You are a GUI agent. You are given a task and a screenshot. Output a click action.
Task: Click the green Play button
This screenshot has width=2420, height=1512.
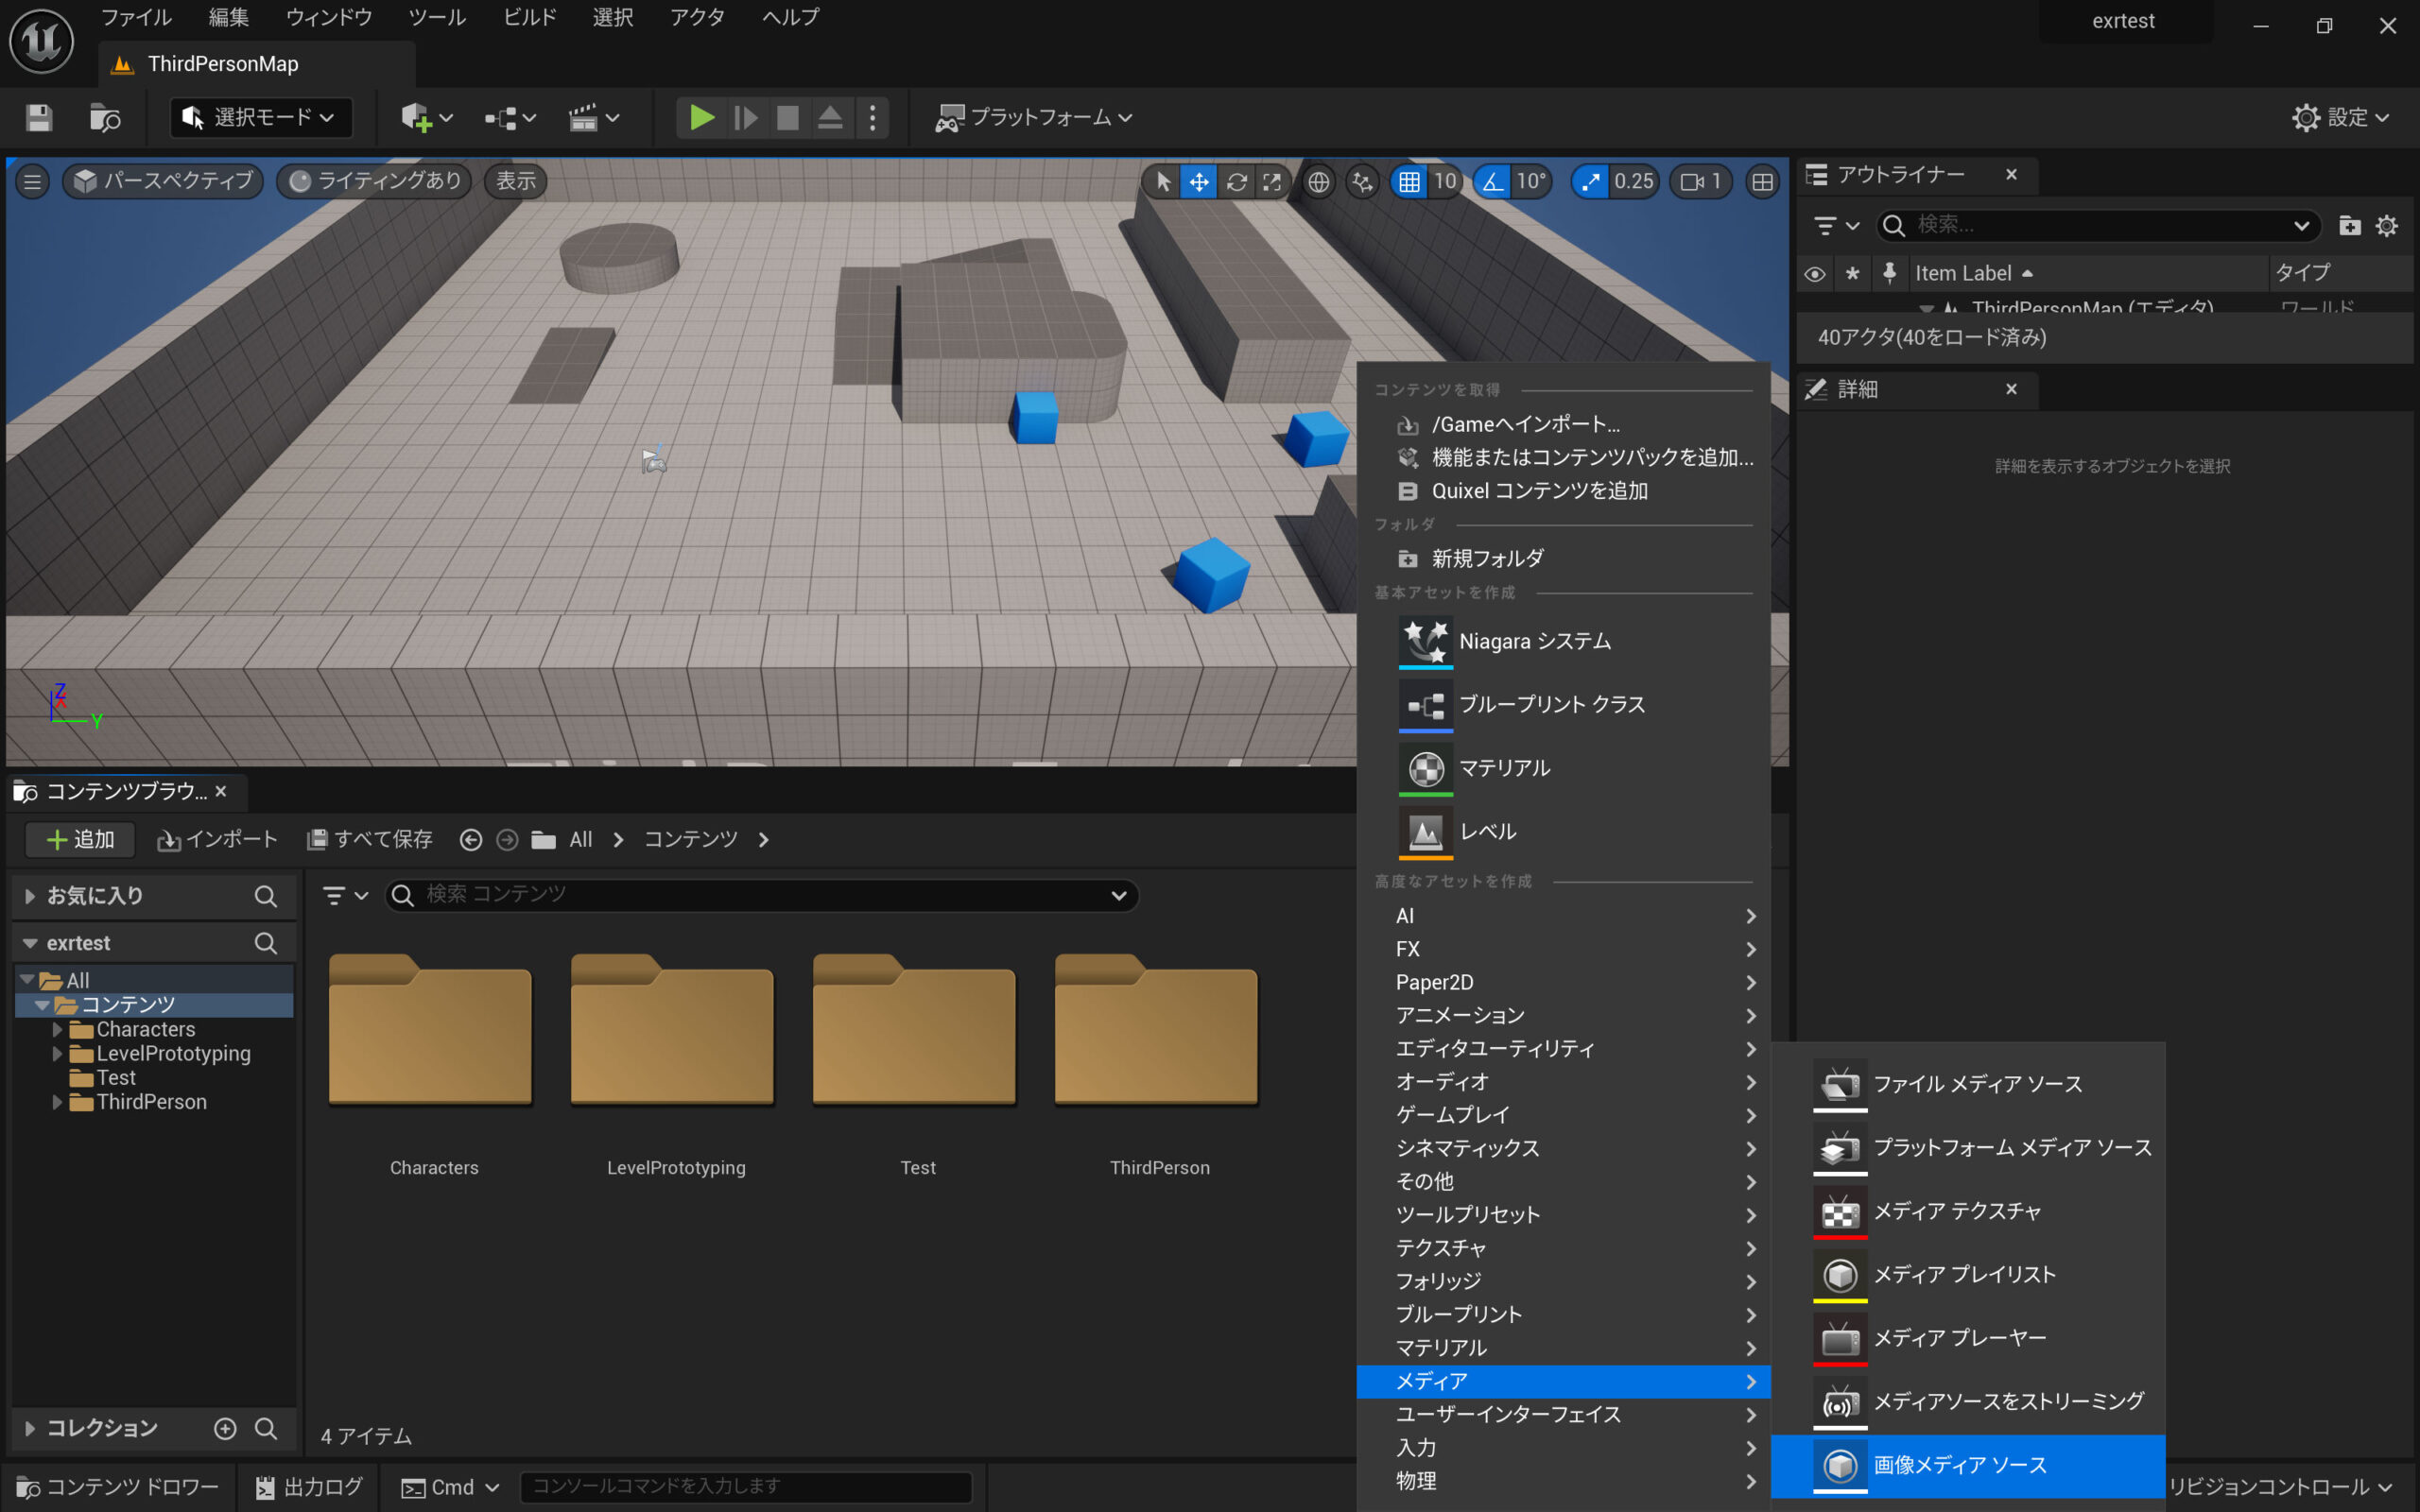(x=701, y=118)
